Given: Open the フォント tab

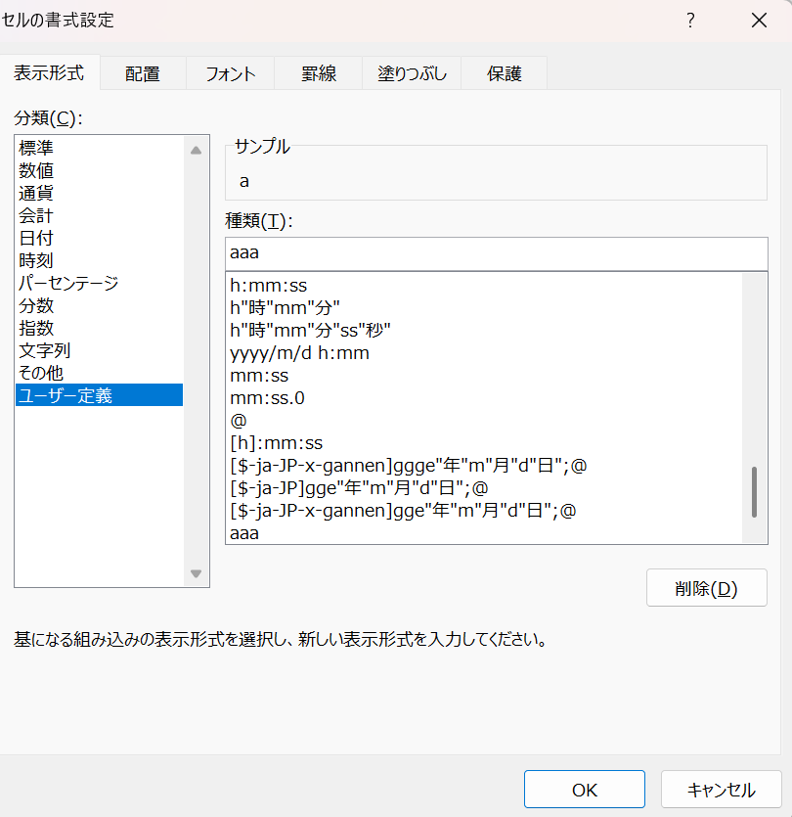Looking at the screenshot, I should point(230,73).
